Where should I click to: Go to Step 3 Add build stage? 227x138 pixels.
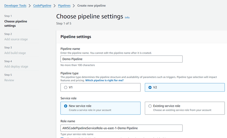coord(15,53)
